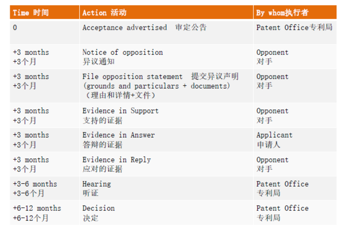Image resolution: width=345 pixels, height=227 pixels.
Task: Click Opponent cell in Notice of opposition row
Action: coord(295,57)
